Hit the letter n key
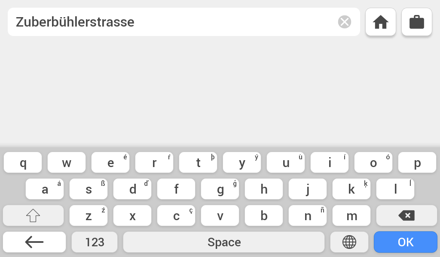Image resolution: width=440 pixels, height=257 pixels. (x=308, y=216)
